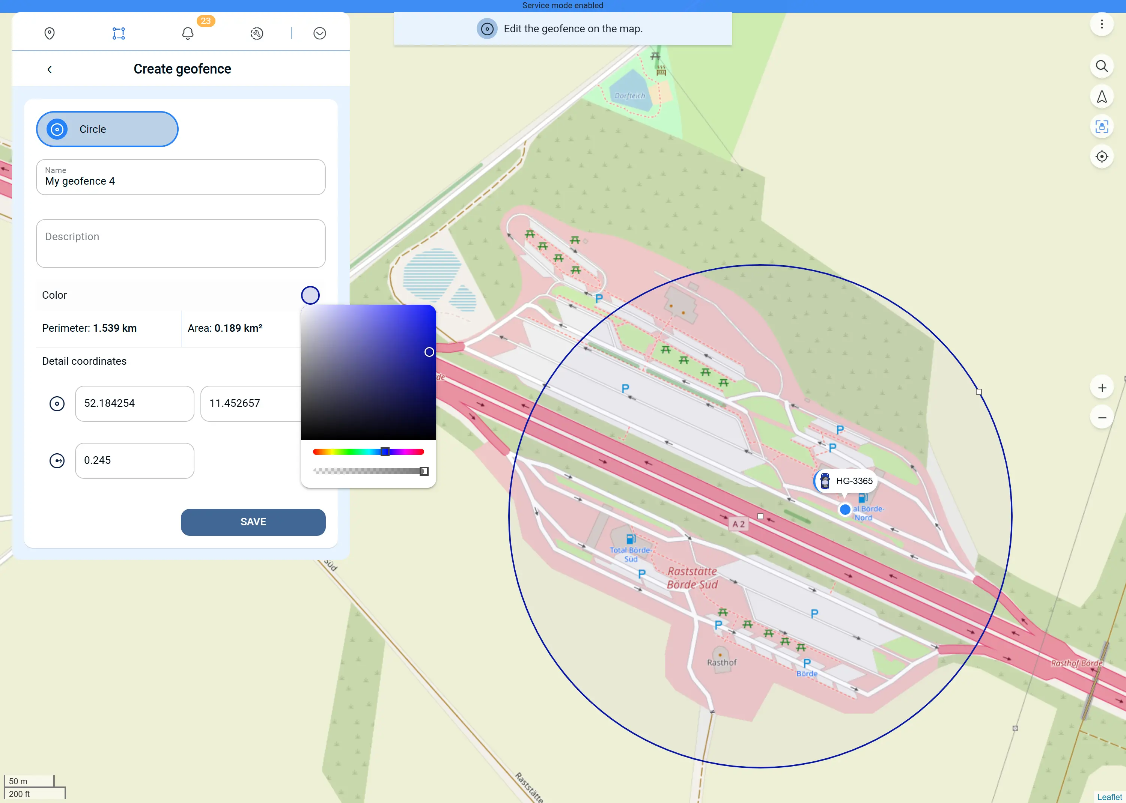This screenshot has height=803, width=1126.
Task: Open the location pin tracking view
Action: (50, 33)
